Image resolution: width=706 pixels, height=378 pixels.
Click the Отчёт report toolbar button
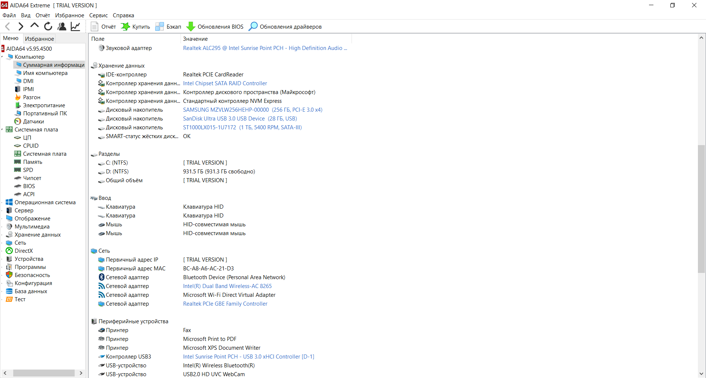click(103, 27)
